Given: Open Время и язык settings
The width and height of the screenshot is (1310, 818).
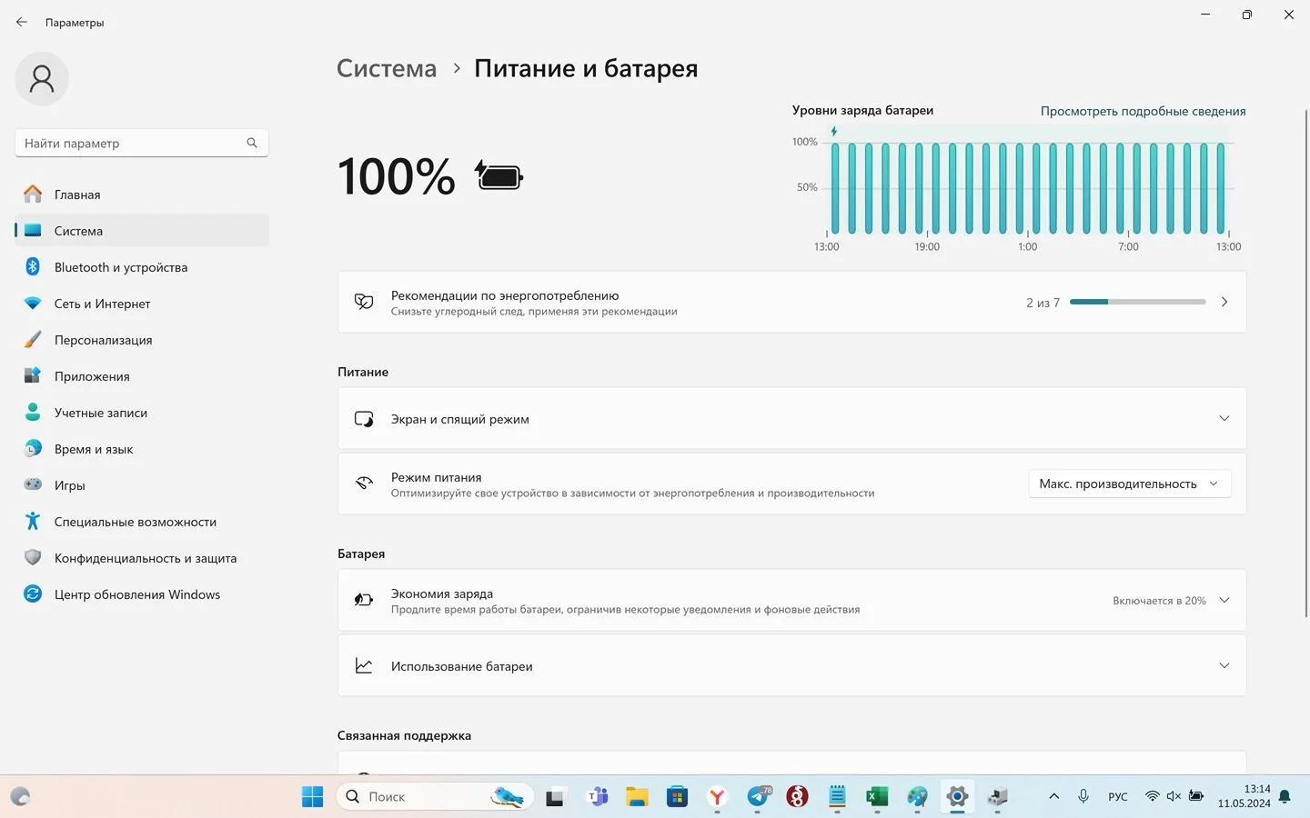Looking at the screenshot, I should coord(142,449).
